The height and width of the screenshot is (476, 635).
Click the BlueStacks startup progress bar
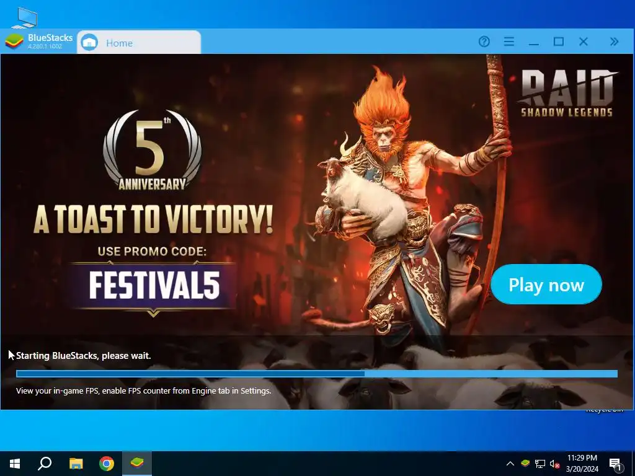coord(317,374)
